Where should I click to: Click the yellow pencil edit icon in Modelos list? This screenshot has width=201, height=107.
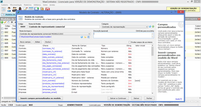[x=5, y=22]
